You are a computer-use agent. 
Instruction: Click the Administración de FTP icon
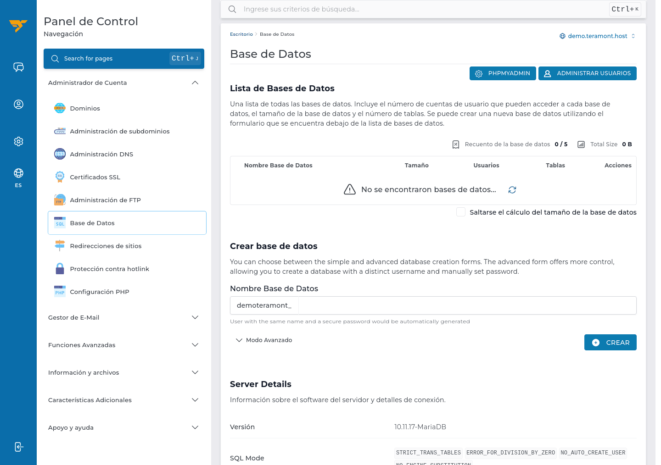point(60,200)
